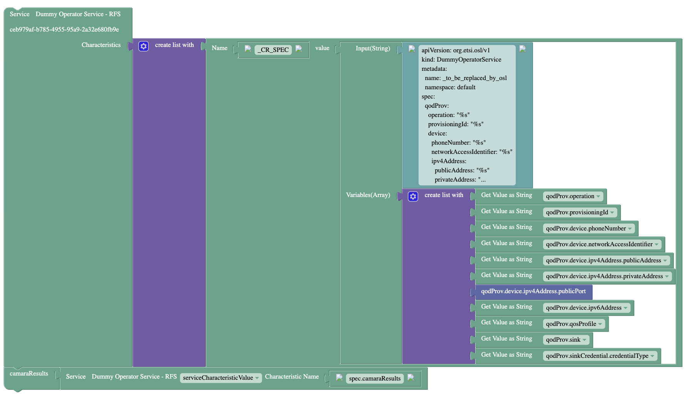
Task: Click the opening quote icon before the apiVersion text
Action: click(x=411, y=49)
